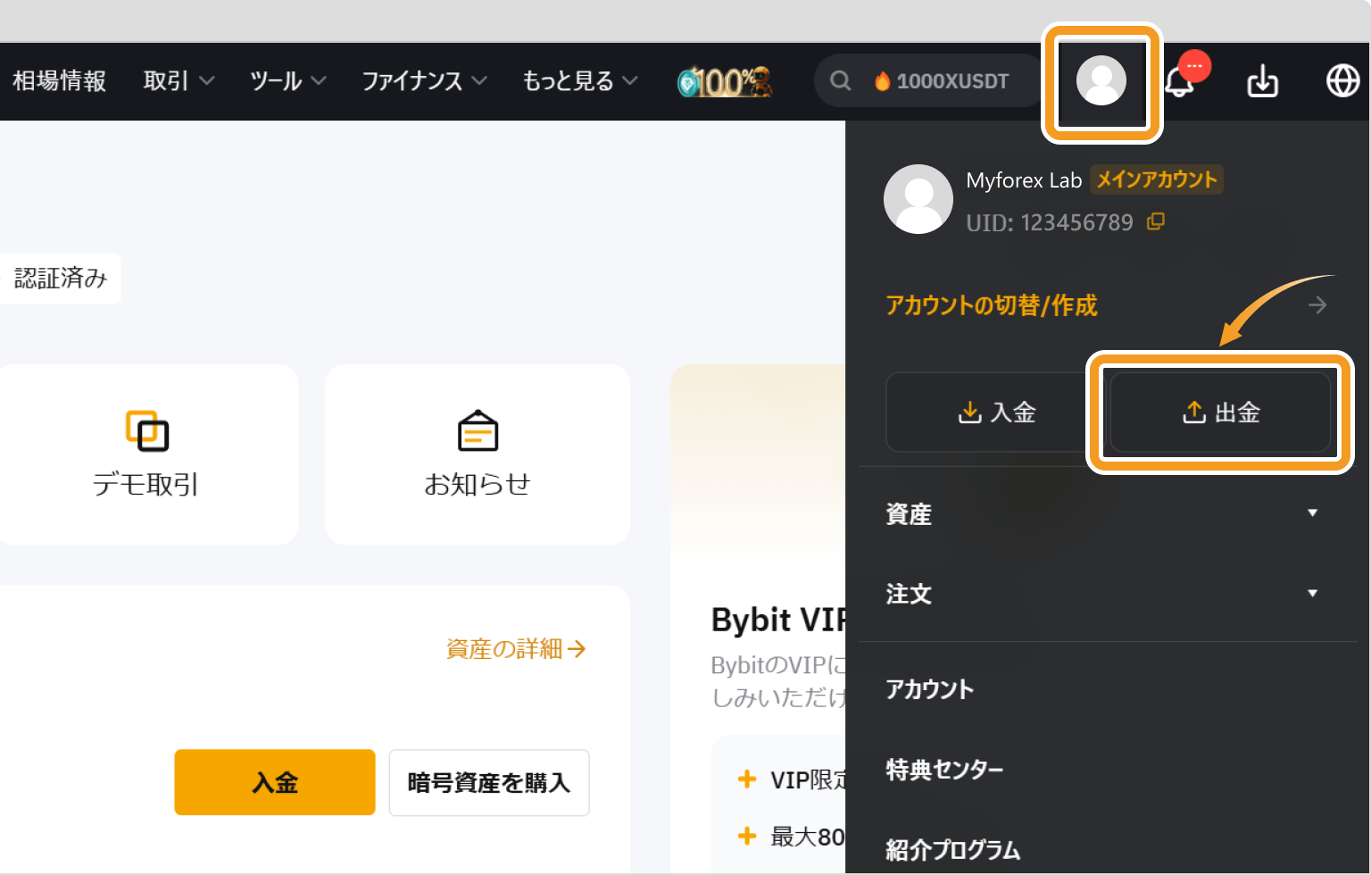
Task: Click the arrow beside アカウントの切替/作成
Action: point(1317,305)
